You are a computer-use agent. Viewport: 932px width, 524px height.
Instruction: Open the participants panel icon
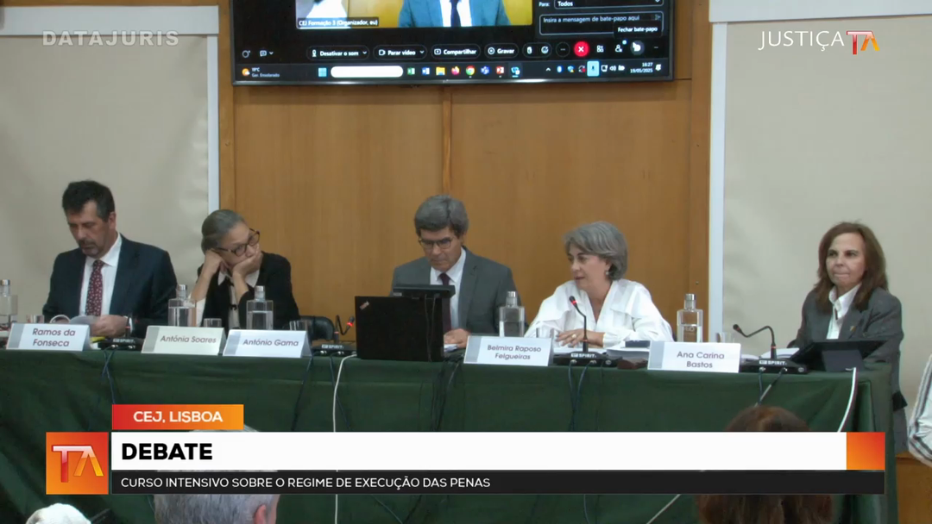click(618, 49)
